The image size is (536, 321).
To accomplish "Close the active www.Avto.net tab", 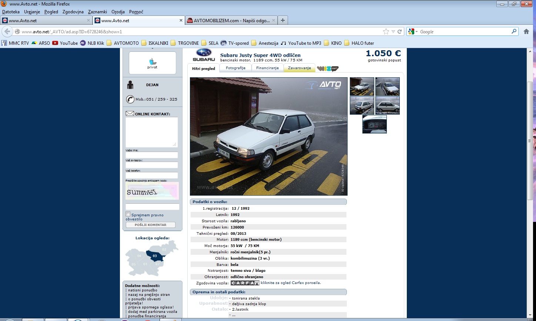I will point(181,21).
